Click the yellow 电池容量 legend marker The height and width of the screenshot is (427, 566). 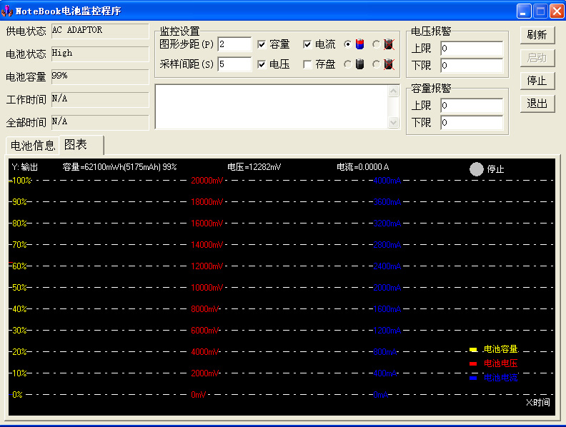(x=473, y=350)
